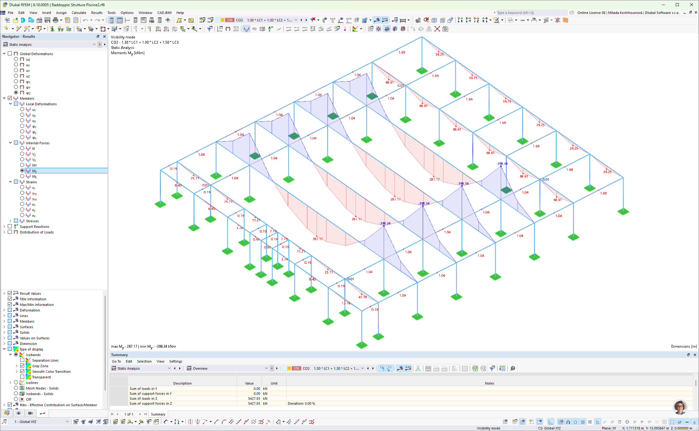Image resolution: width=699 pixels, height=431 pixels.
Task: Click the Undo arrow icon
Action: coord(86,20)
